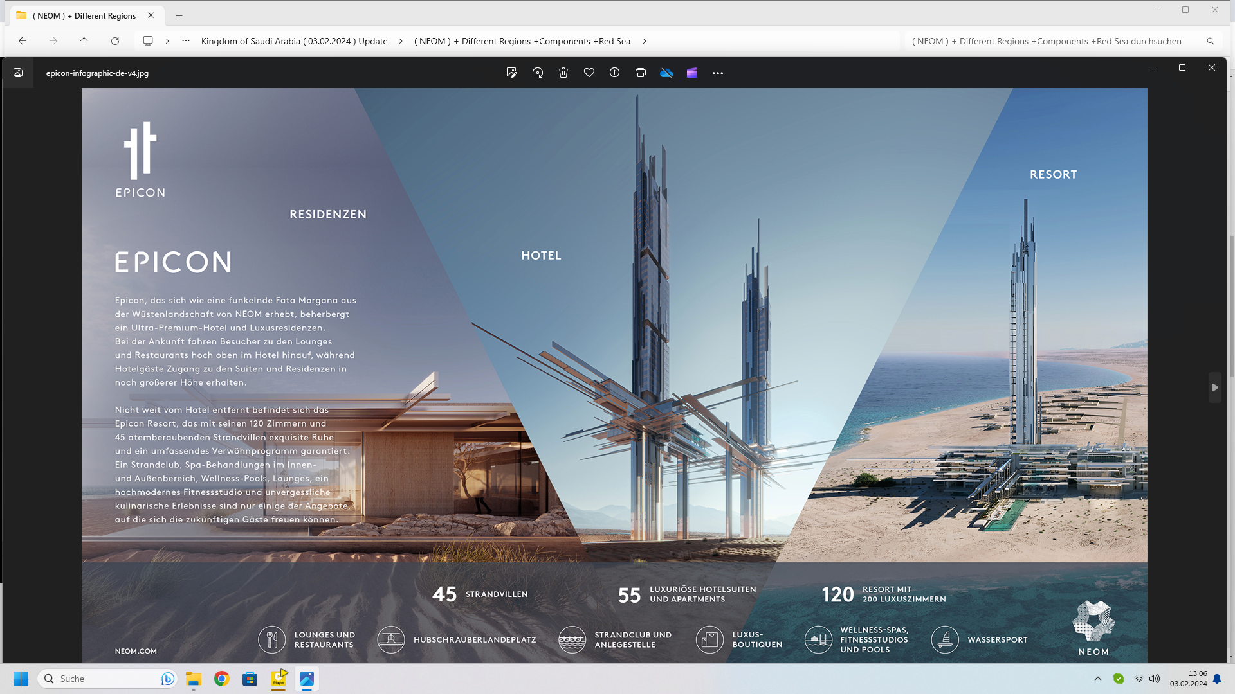Open Clipchamp purple icon in Photos toolbar
This screenshot has width=1235, height=694.
click(692, 73)
